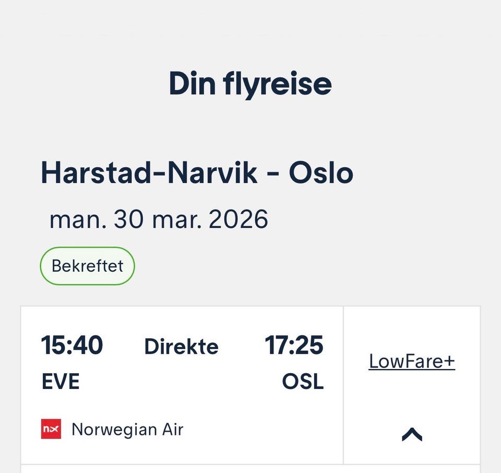Select Oslo destination in the route title
The image size is (501, 473).
click(321, 173)
